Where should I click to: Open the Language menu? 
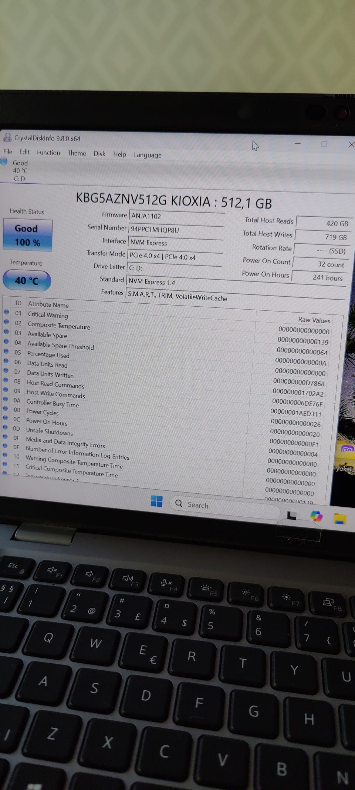click(x=148, y=155)
